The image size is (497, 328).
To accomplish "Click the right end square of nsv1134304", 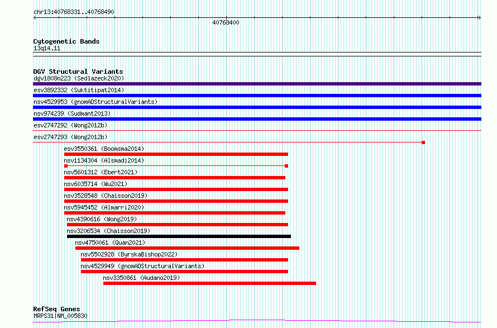I will (x=286, y=166).
